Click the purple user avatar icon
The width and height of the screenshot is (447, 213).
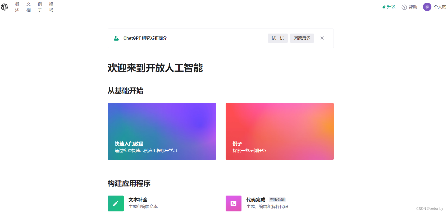click(427, 7)
